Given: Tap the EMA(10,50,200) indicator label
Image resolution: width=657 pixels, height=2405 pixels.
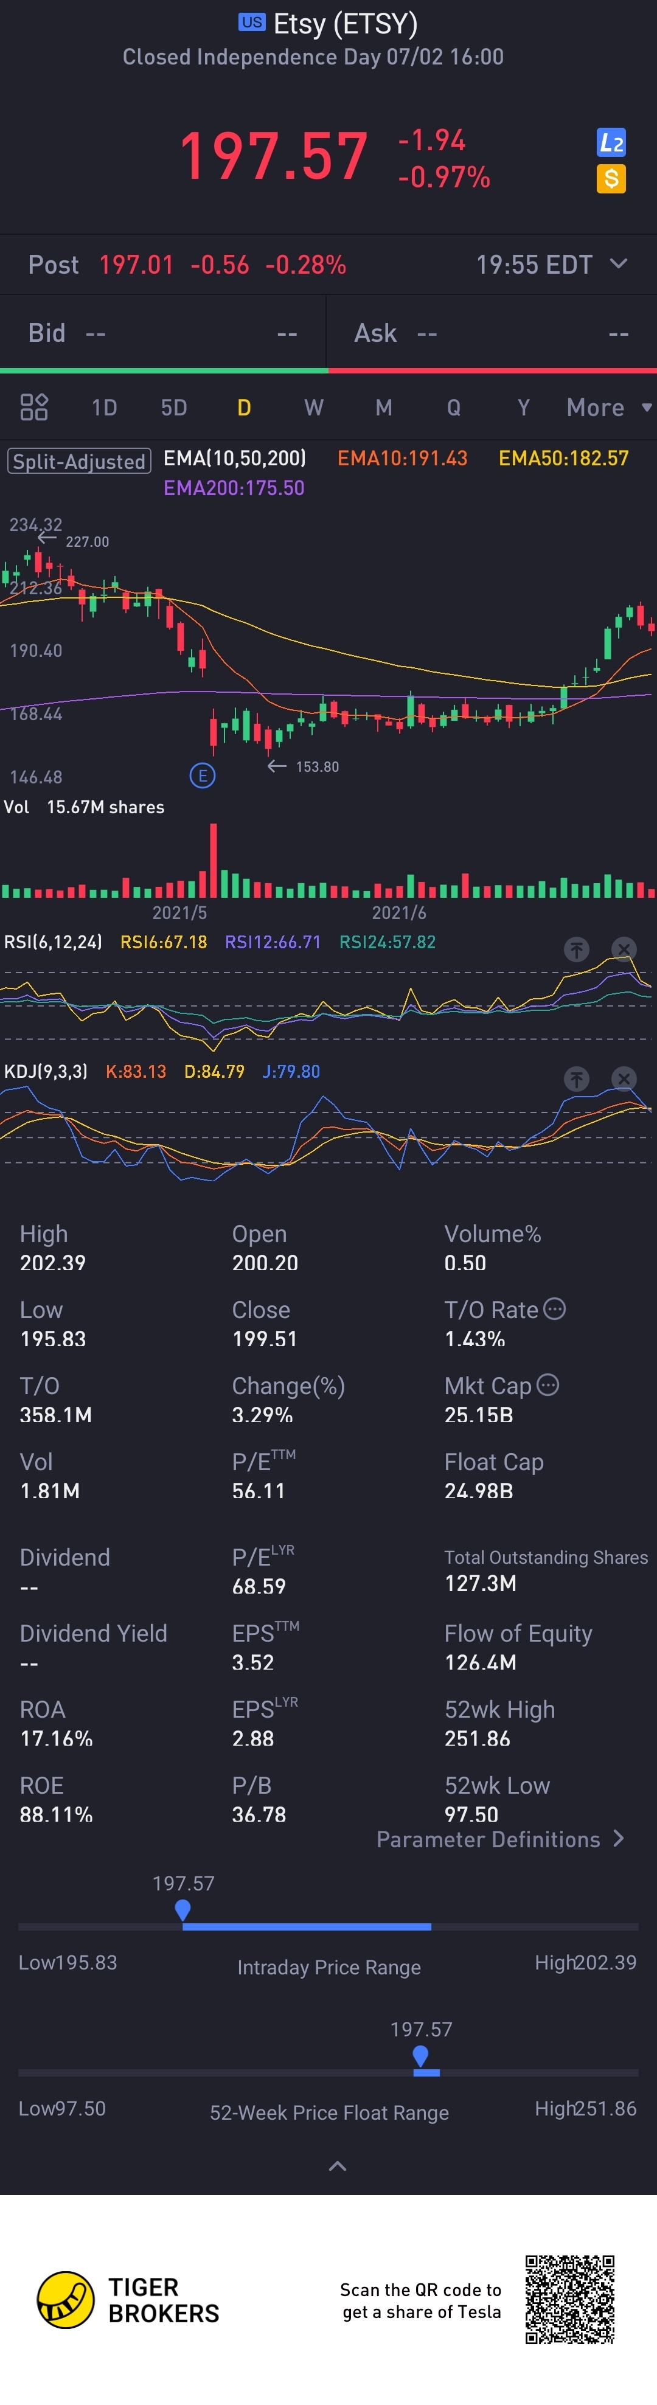Looking at the screenshot, I should [x=234, y=459].
